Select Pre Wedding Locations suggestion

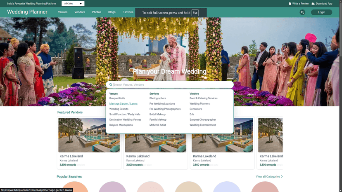[162, 104]
